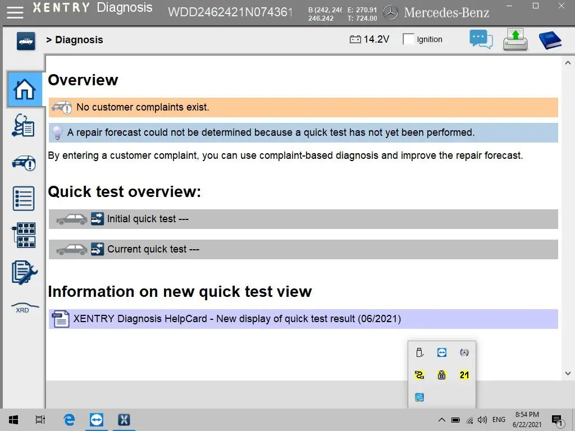575x431 pixels.
Task: Open the stethoscope diagnosis list sidebar icon
Action: tap(24, 125)
